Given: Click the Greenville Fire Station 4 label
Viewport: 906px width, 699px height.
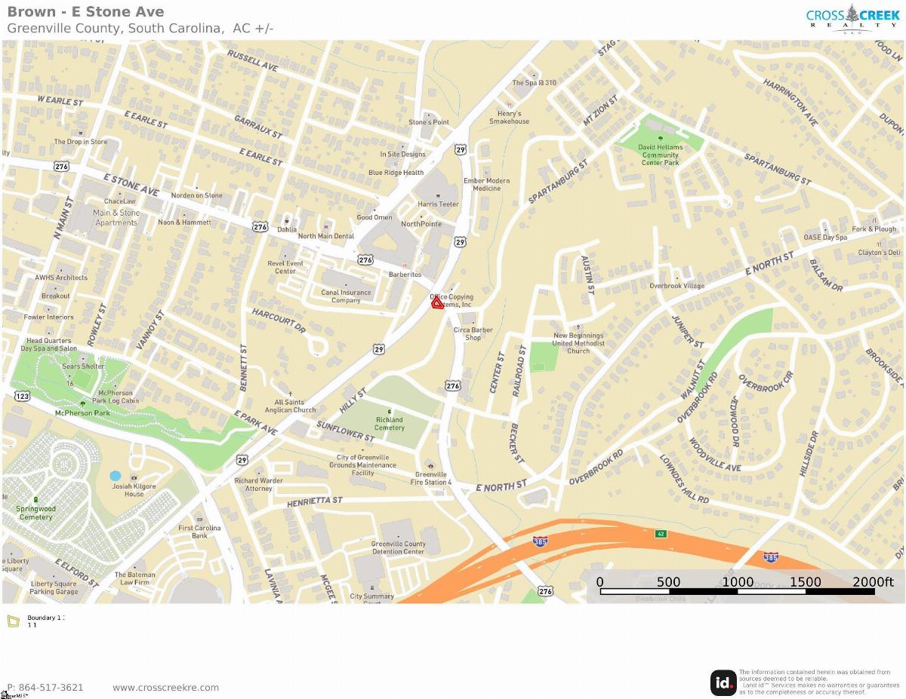Looking at the screenshot, I should 431,478.
